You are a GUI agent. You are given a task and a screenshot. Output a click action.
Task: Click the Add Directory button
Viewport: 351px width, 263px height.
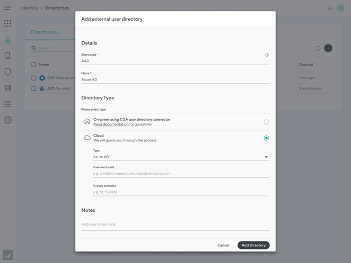tap(253, 245)
